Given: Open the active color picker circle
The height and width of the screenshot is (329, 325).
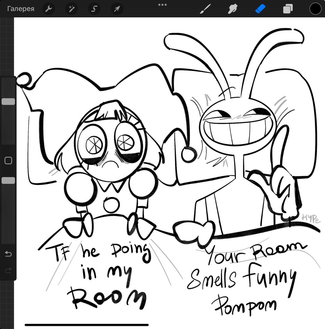Looking at the screenshot, I should [315, 9].
